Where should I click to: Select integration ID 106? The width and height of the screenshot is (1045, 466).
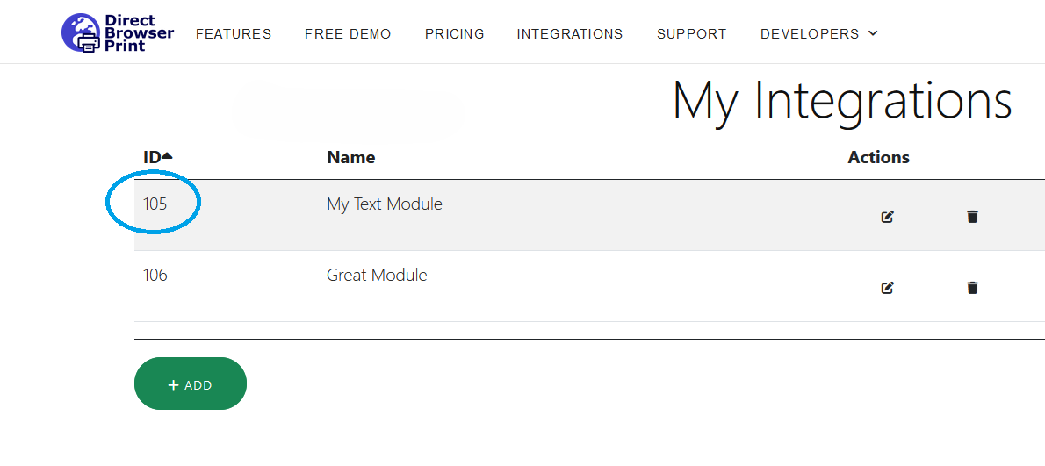click(155, 275)
